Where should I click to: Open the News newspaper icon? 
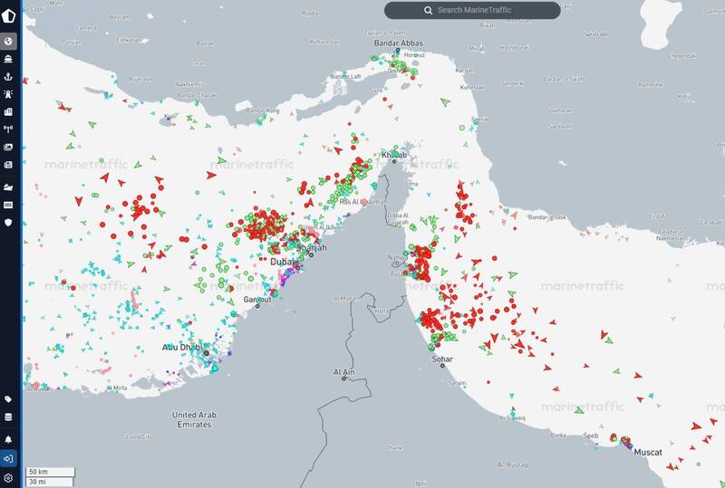[9, 165]
